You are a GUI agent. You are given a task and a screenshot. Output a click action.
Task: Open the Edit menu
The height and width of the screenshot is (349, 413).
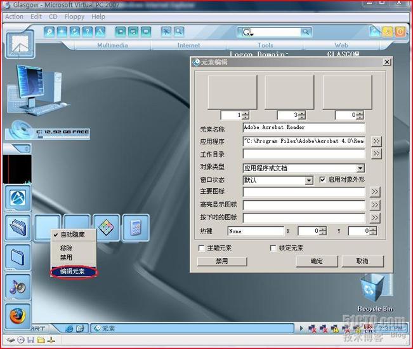click(36, 17)
